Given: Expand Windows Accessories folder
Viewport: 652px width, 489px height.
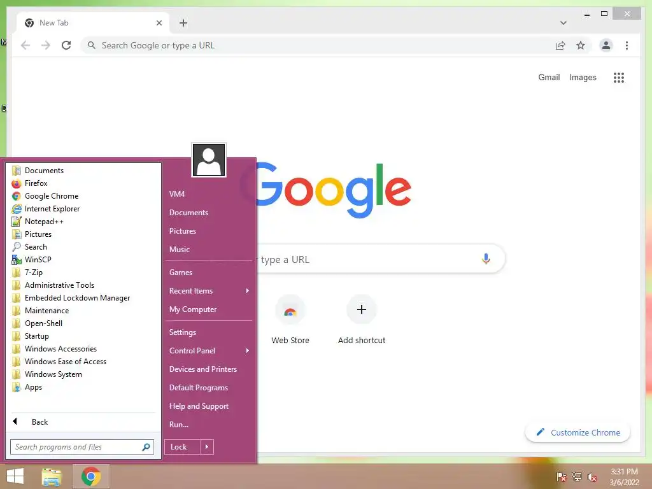Looking at the screenshot, I should (x=55, y=349).
